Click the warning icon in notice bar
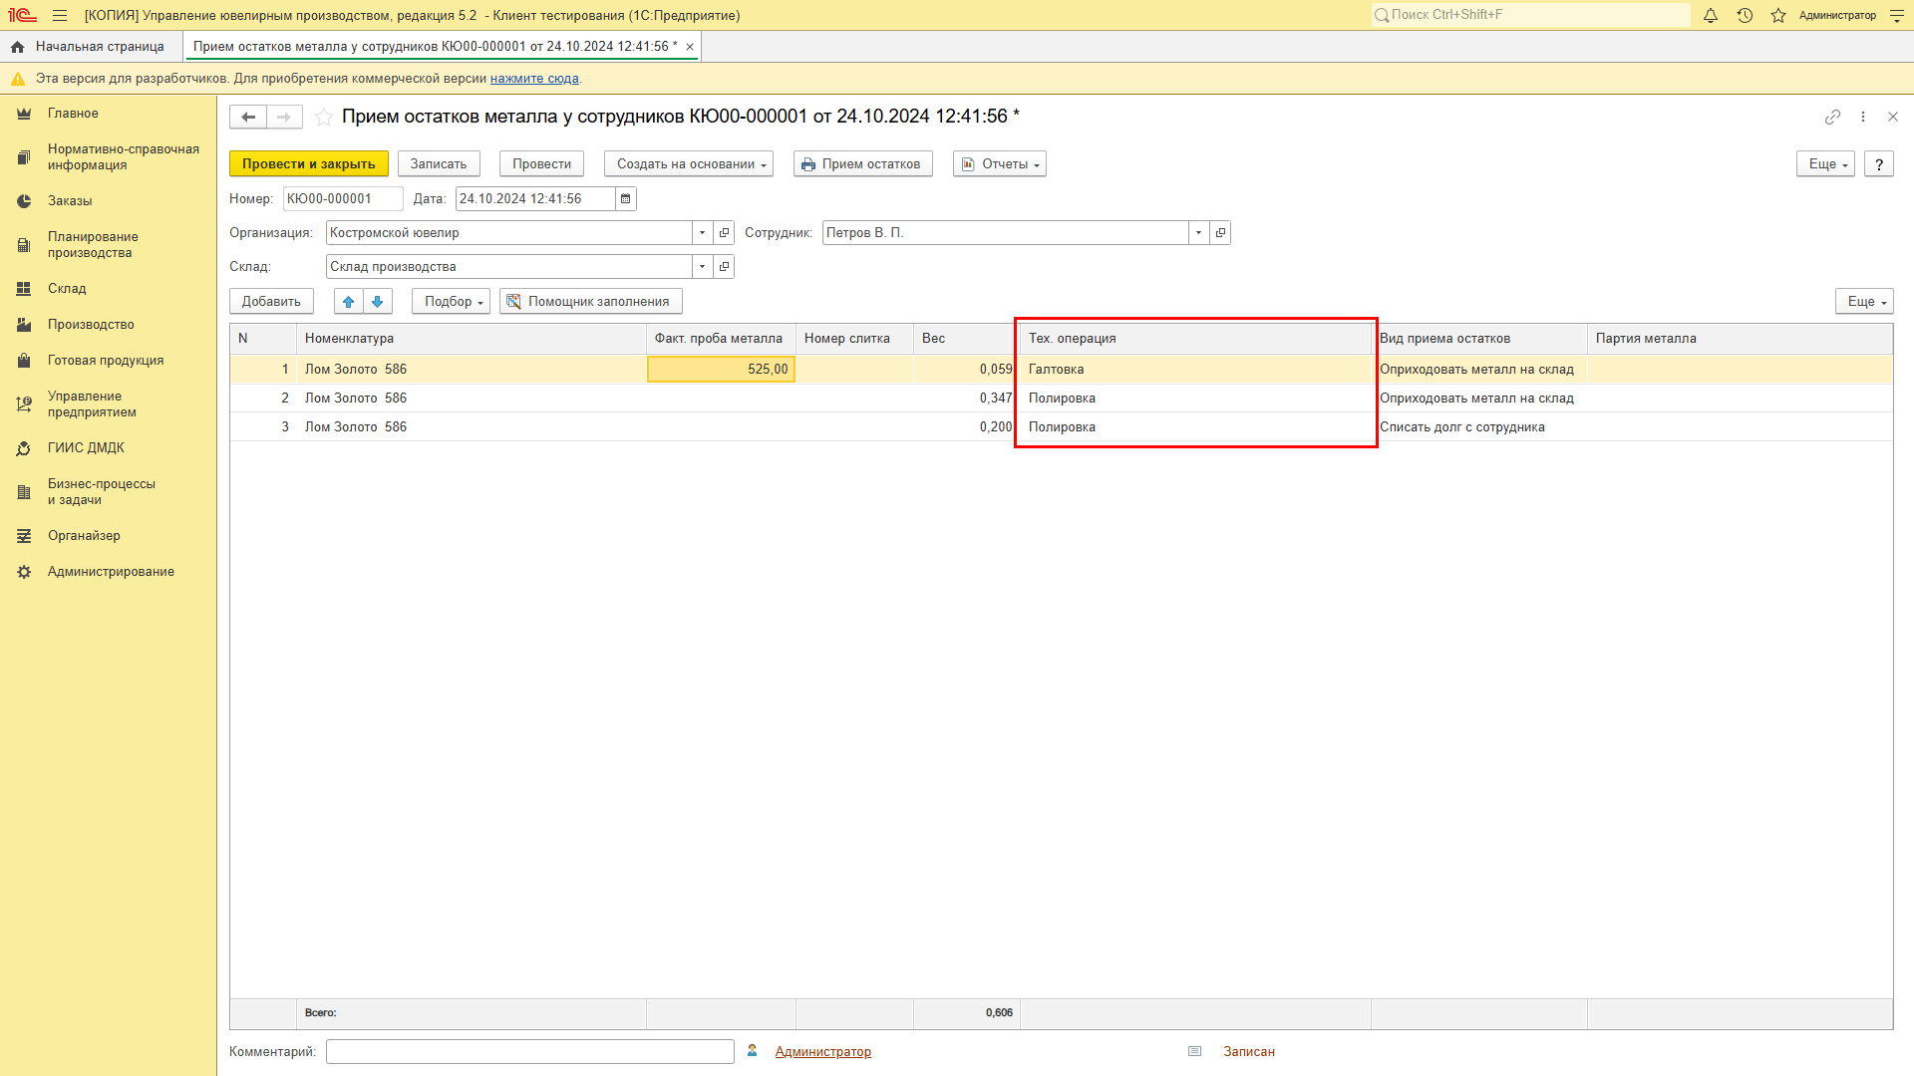The height and width of the screenshot is (1076, 1914). pyautogui.click(x=18, y=79)
